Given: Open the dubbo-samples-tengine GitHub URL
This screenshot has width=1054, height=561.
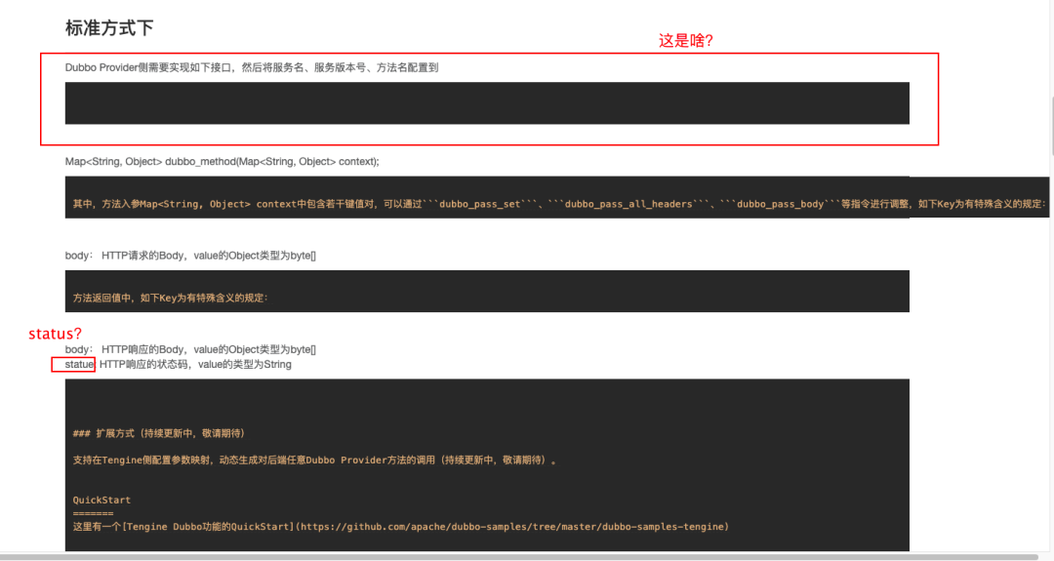Looking at the screenshot, I should pyautogui.click(x=514, y=527).
